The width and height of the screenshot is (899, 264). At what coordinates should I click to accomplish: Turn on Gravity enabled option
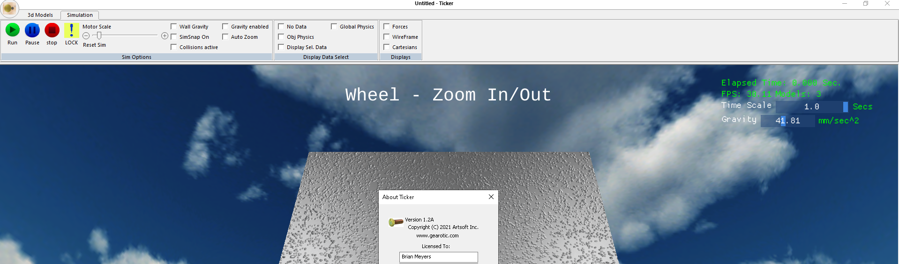coord(225,27)
